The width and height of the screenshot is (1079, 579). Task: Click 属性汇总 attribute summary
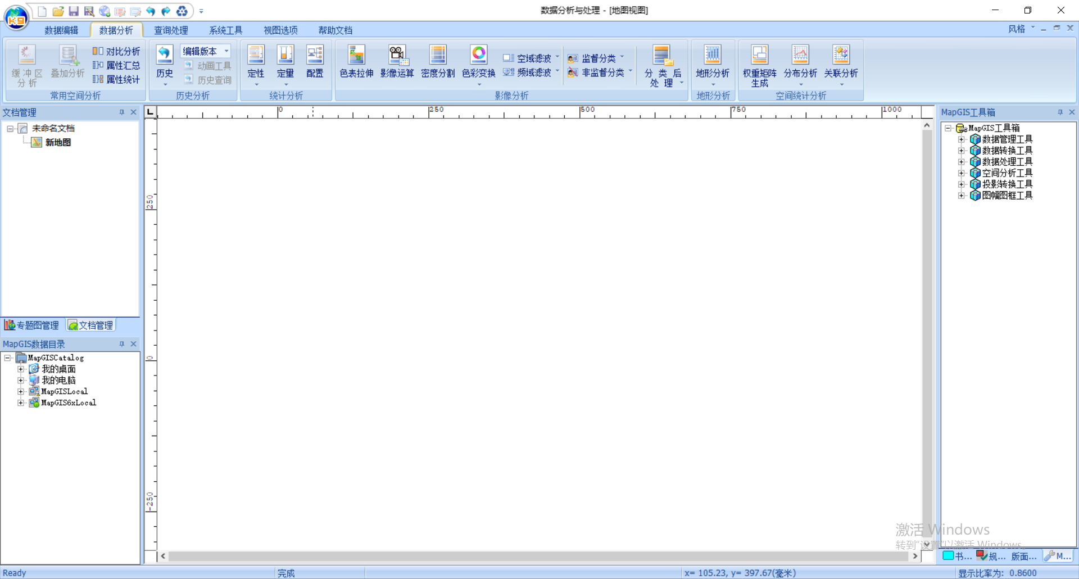coord(116,65)
